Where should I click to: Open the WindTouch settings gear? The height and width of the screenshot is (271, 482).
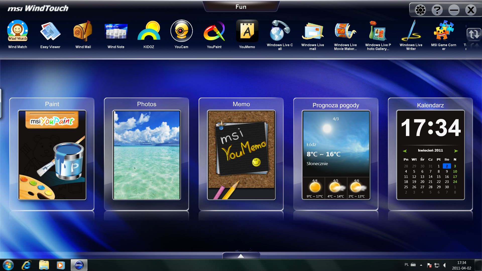420,10
